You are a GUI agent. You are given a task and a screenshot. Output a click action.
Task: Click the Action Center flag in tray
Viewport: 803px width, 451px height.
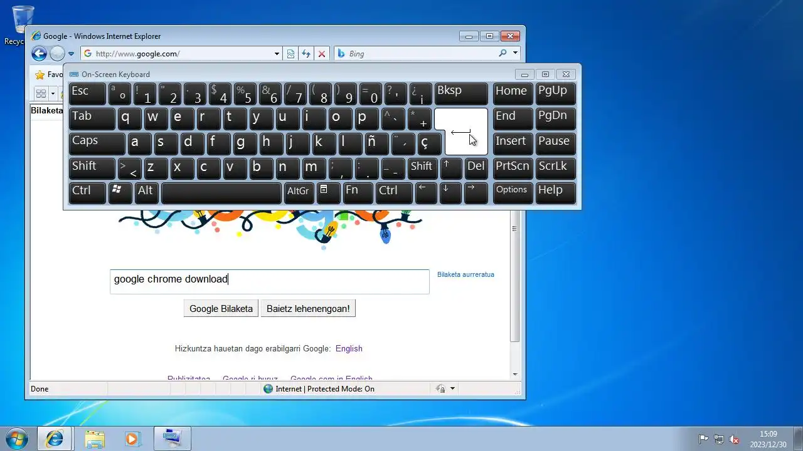click(704, 440)
